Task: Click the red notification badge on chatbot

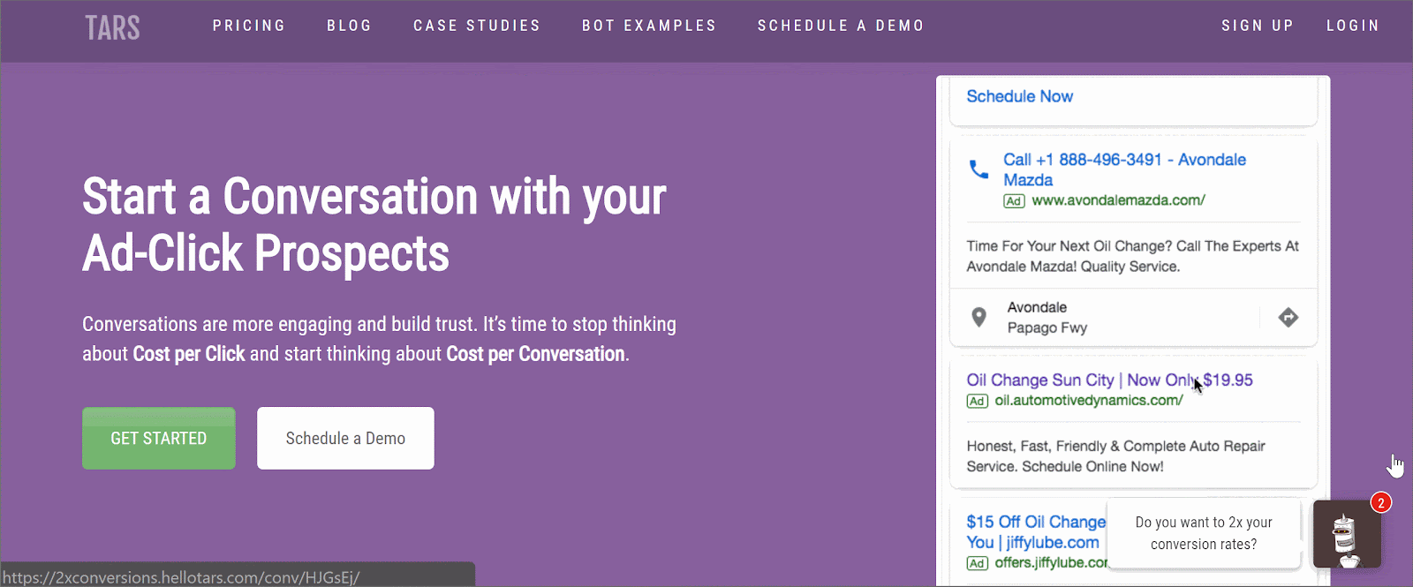Action: coord(1381,502)
